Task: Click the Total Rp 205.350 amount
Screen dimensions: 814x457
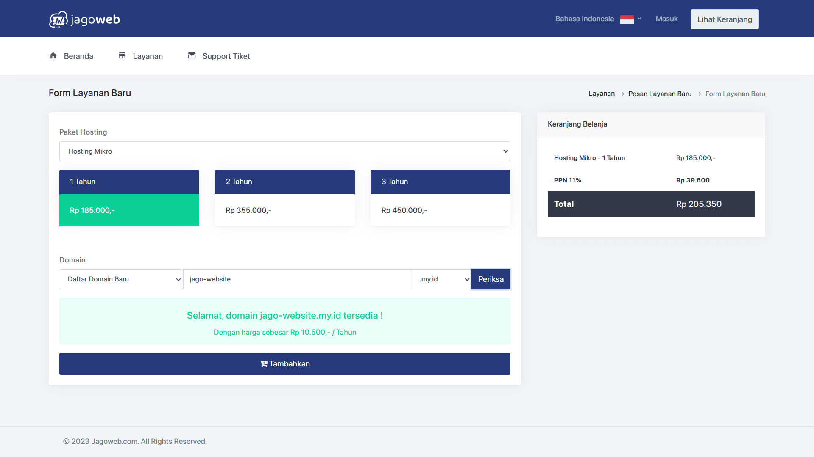Action: (699, 204)
